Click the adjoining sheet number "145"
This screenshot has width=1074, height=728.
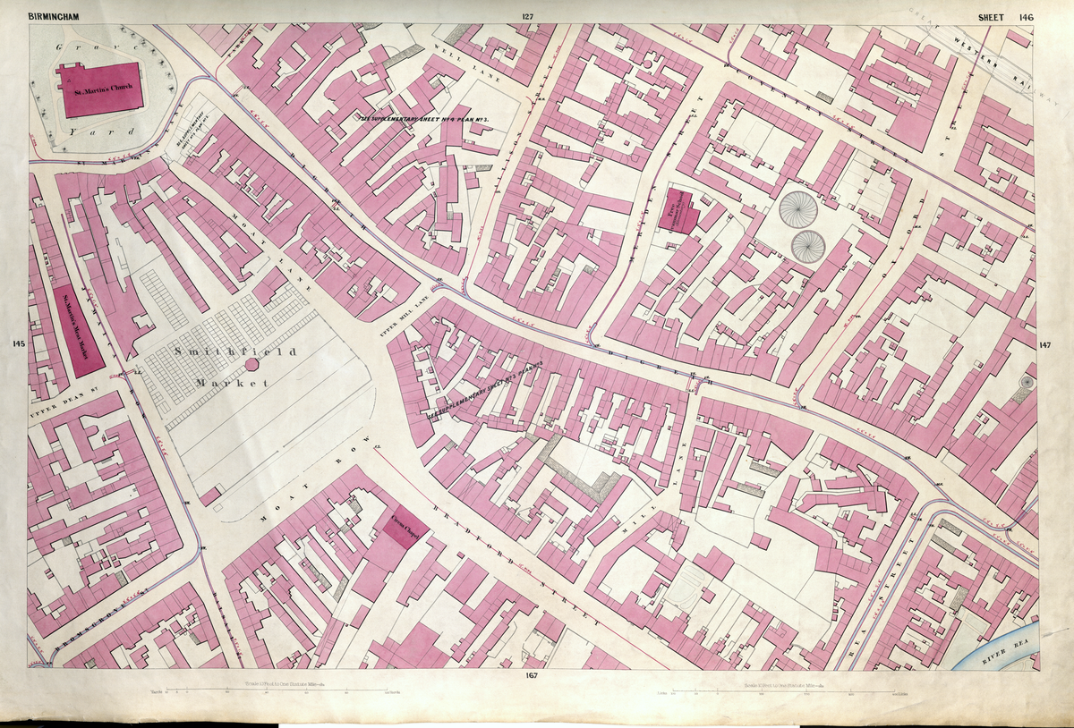[x=18, y=343]
